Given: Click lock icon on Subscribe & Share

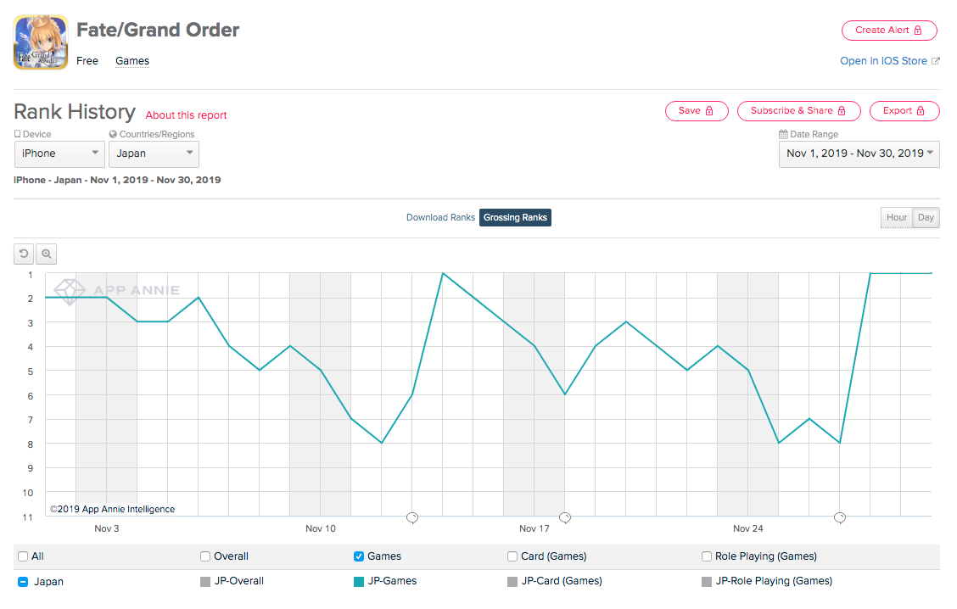Looking at the screenshot, I should point(842,110).
